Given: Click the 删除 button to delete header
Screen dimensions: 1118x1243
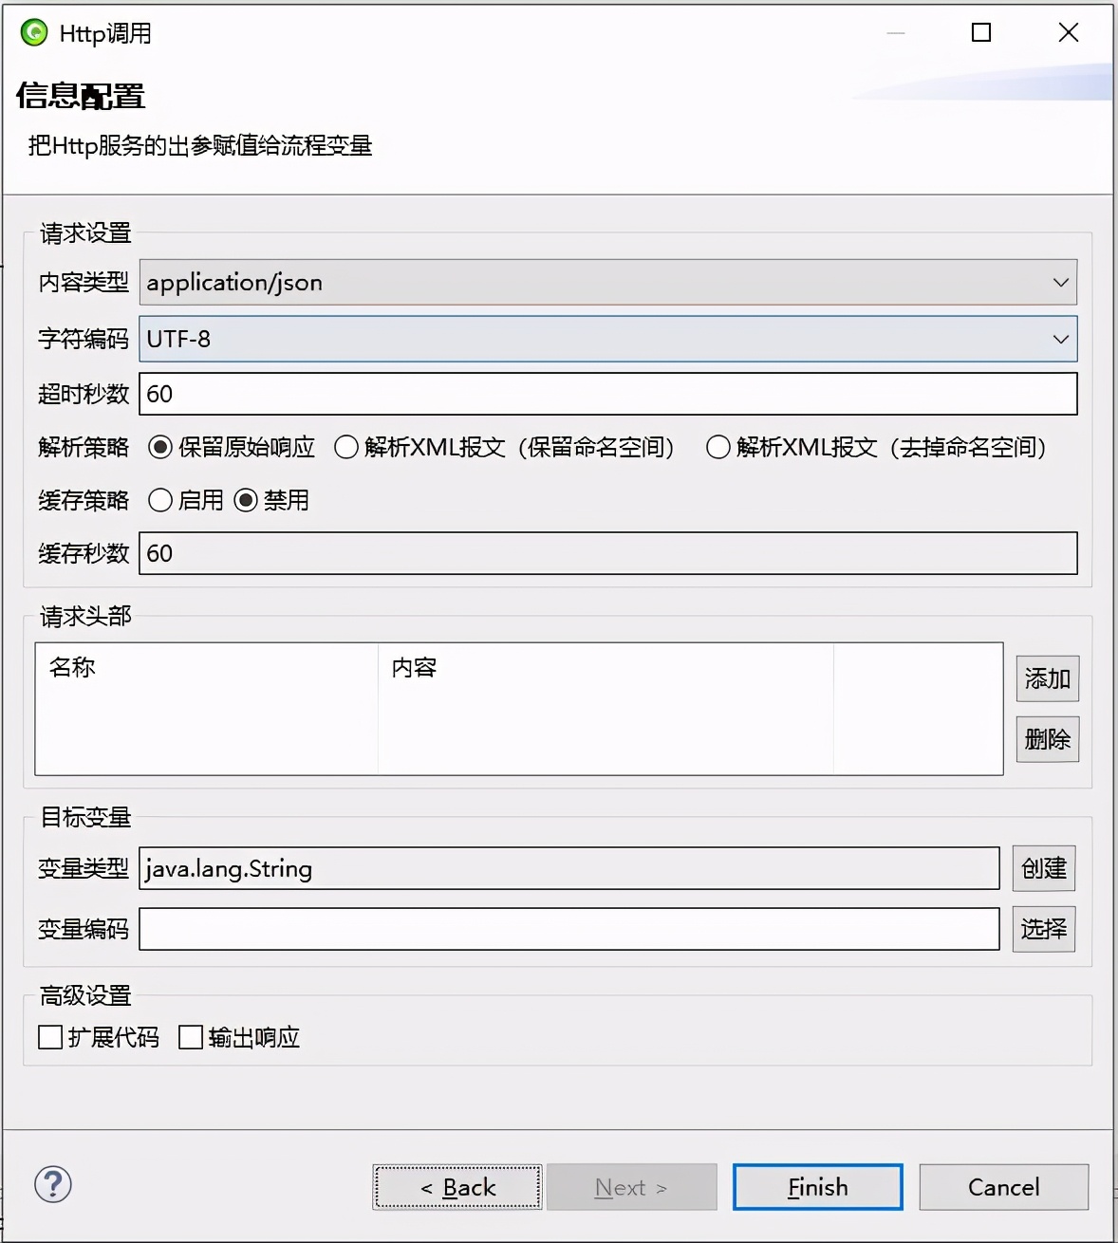Looking at the screenshot, I should pos(1047,738).
